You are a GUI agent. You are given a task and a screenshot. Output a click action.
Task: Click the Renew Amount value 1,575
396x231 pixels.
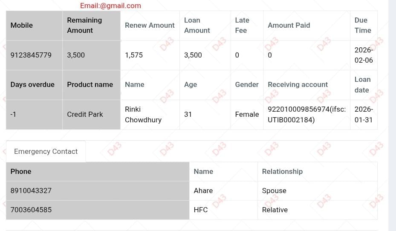coord(134,55)
